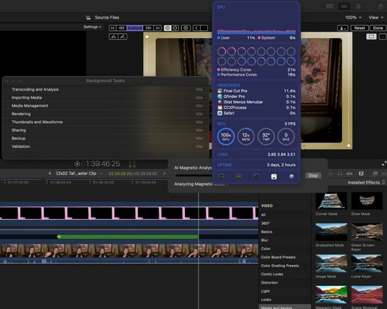
Task: Click the clip appearance filmstrip icon
Action: pos(361,174)
